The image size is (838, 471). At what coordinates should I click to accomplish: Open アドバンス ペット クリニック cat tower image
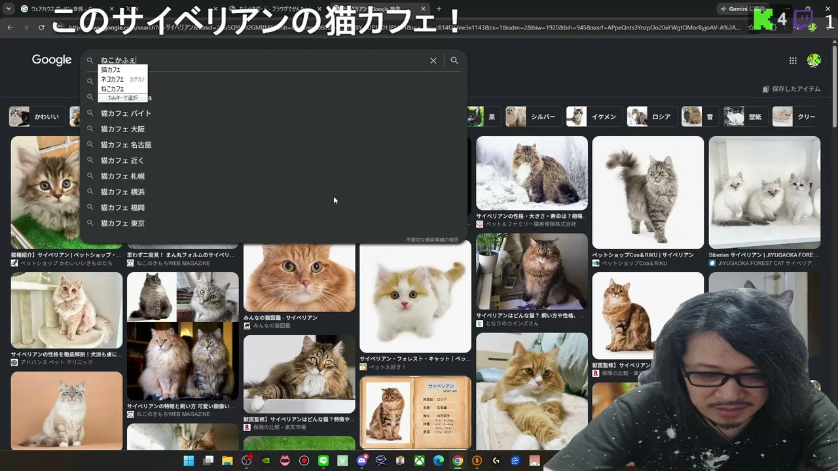(x=67, y=310)
